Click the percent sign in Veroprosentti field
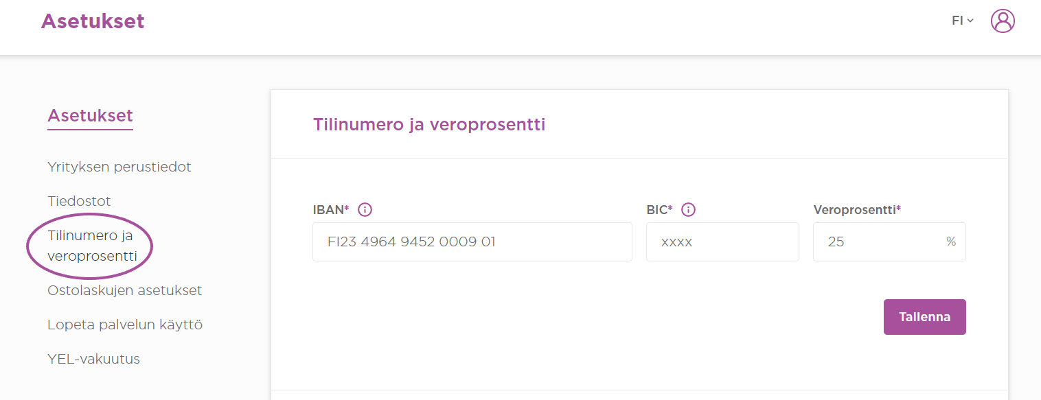Image resolution: width=1041 pixels, height=400 pixels. 951,242
